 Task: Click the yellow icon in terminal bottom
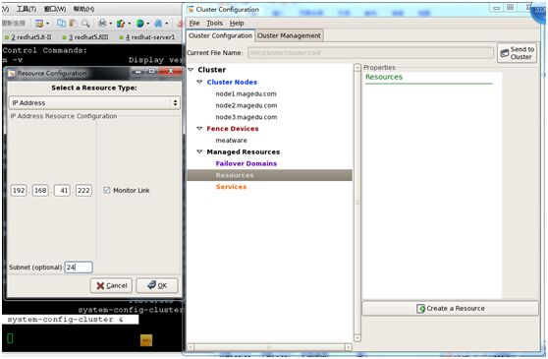[146, 340]
